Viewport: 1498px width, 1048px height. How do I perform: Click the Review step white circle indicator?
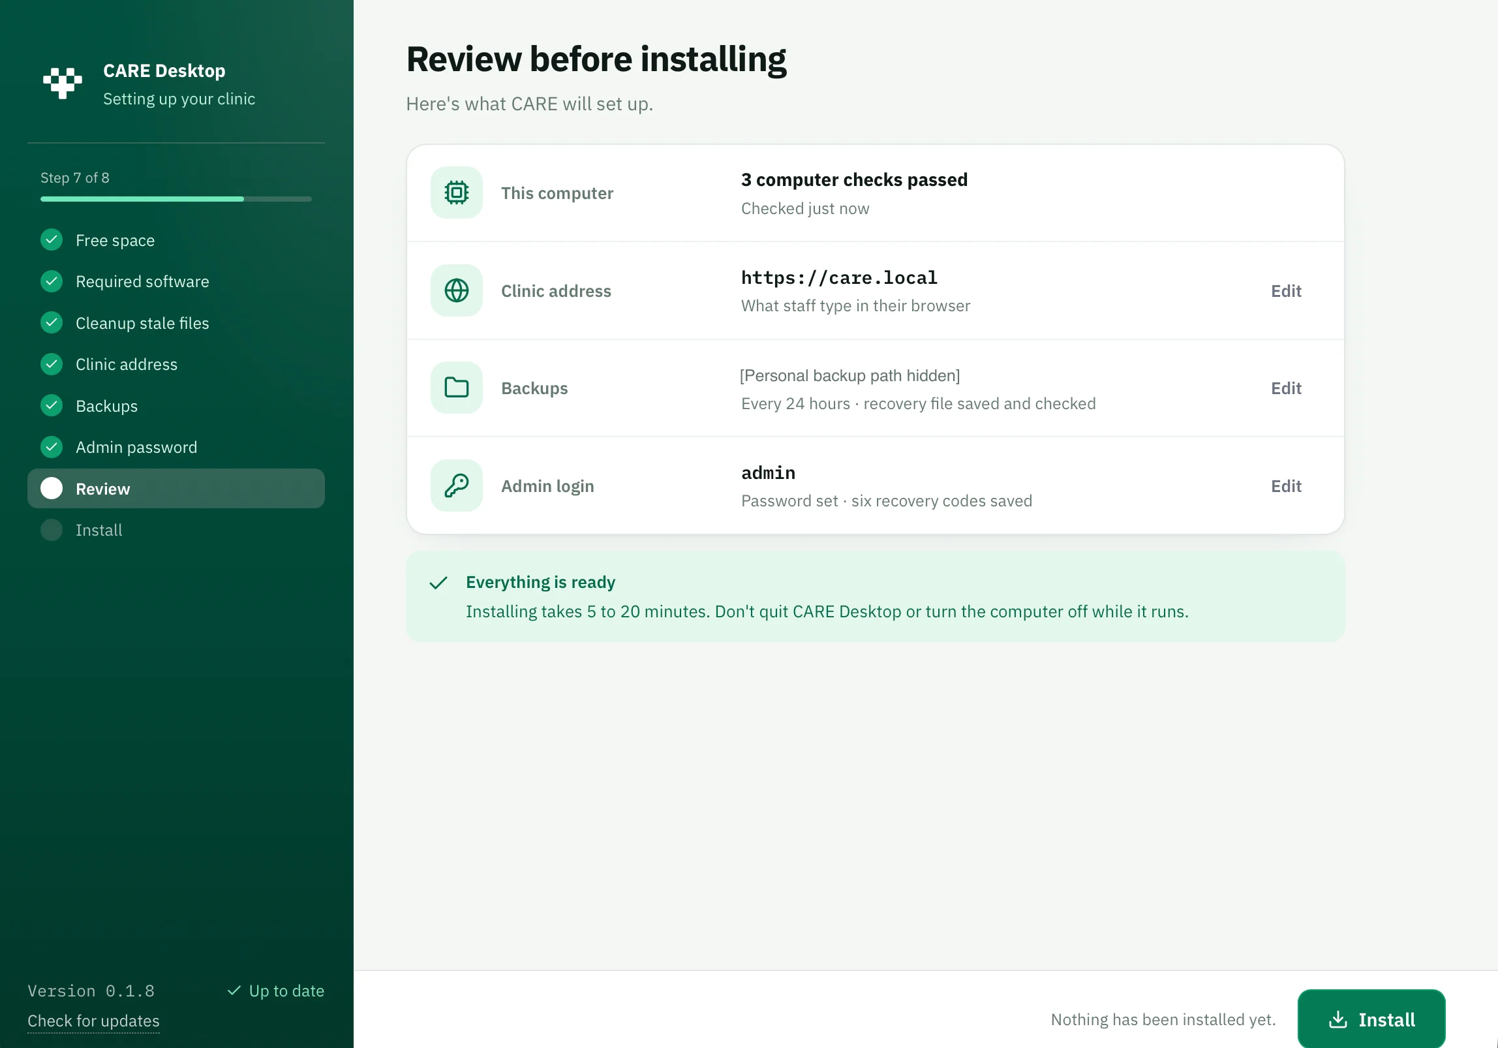point(52,488)
